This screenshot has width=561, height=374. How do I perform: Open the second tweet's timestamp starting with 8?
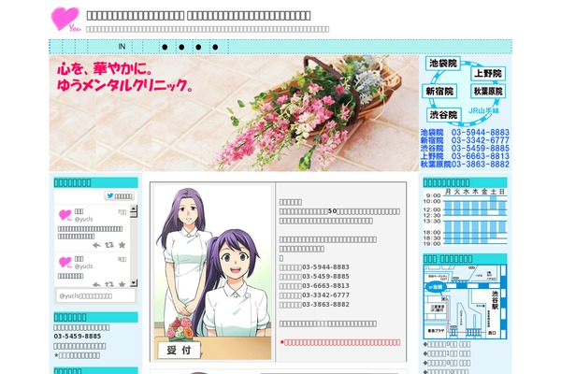[x=122, y=260]
